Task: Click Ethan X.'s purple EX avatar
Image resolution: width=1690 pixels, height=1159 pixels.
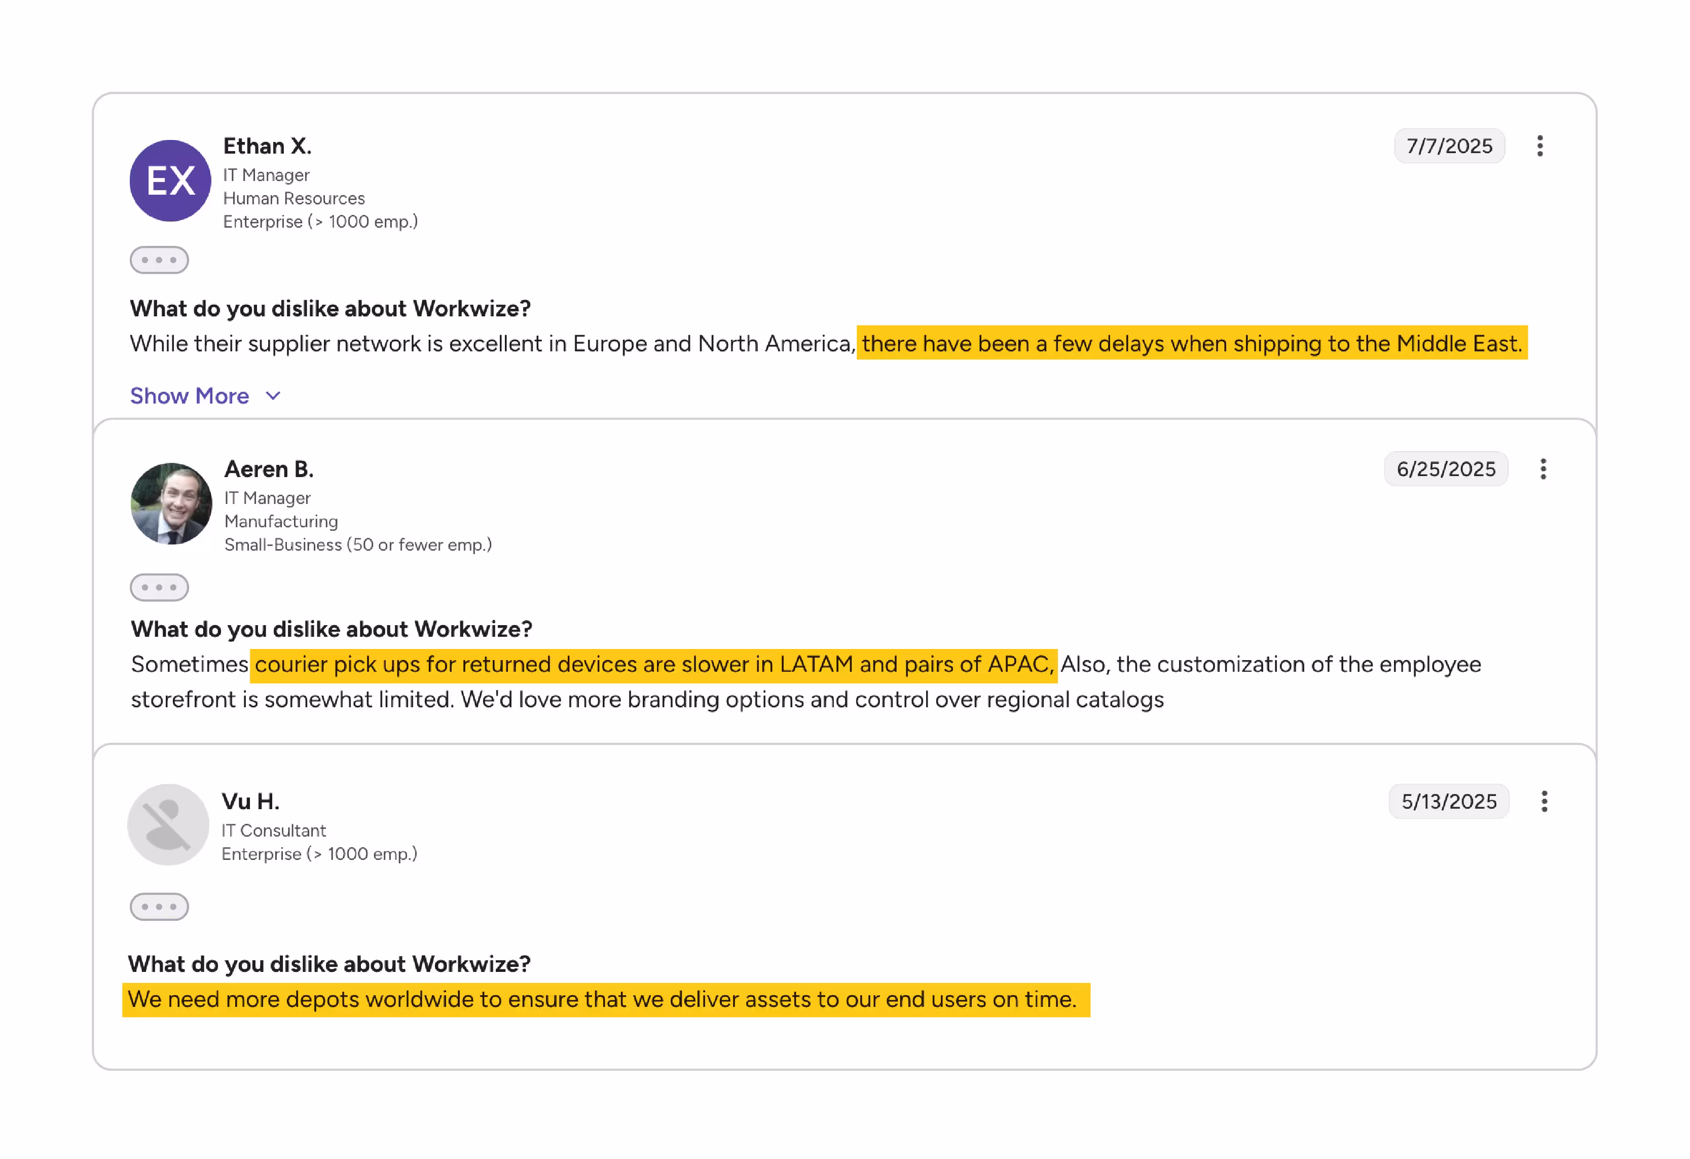Action: tap(170, 180)
